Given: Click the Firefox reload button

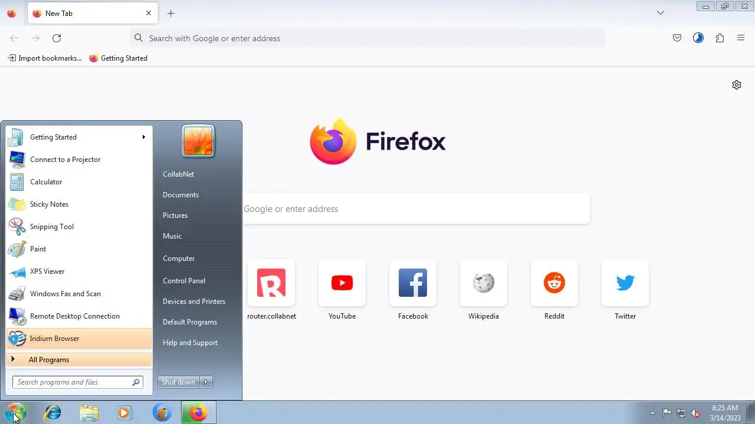Looking at the screenshot, I should pyautogui.click(x=57, y=38).
